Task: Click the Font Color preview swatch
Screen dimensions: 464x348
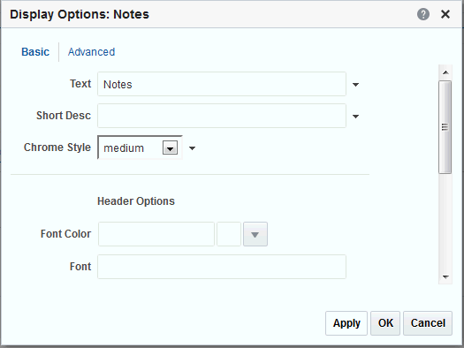Action: (x=229, y=234)
